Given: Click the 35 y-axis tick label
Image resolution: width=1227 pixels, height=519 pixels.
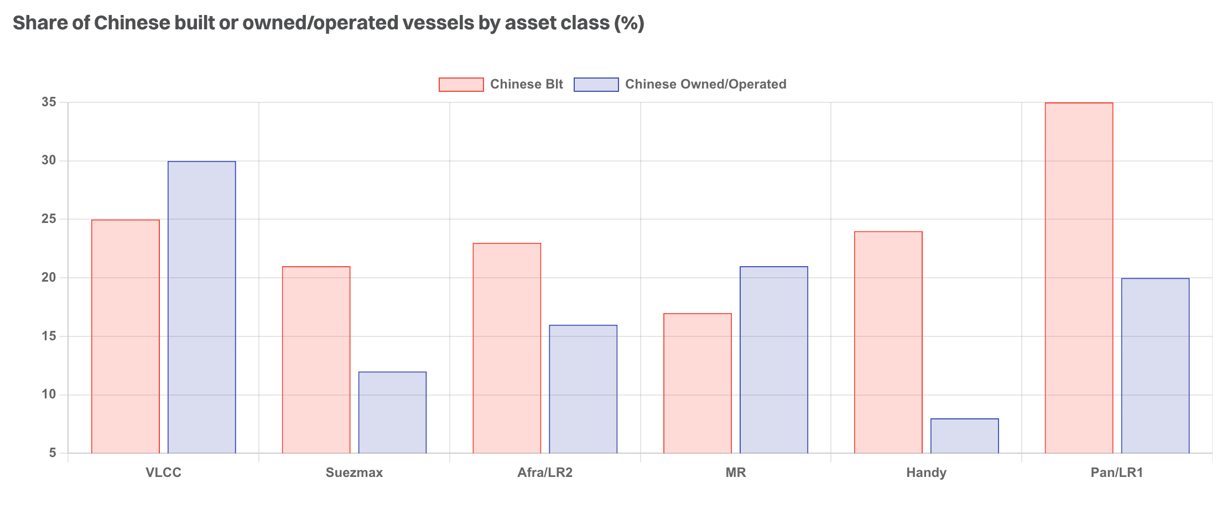Looking at the screenshot, I should [49, 102].
